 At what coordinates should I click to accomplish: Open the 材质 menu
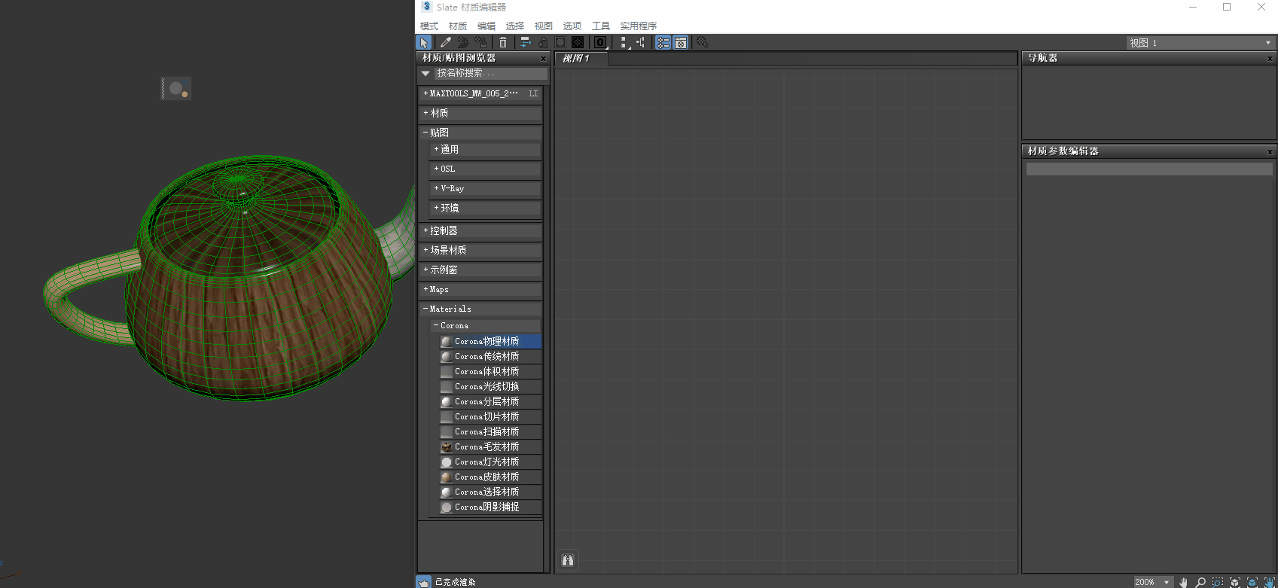tap(458, 26)
